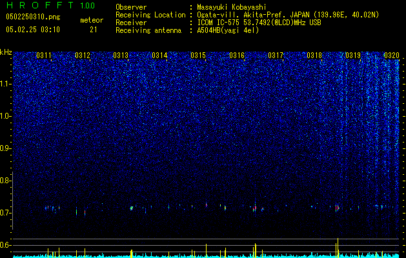This screenshot has width=406, height=258.
Task: Click the 1.0 kHz axis label
Action: pyautogui.click(x=6, y=116)
